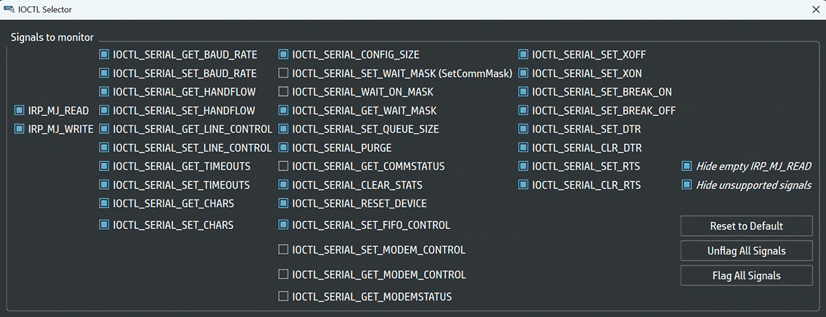Uncheck IOCTL_SERIAL_SET_RTS
826x317 pixels.
click(x=524, y=166)
